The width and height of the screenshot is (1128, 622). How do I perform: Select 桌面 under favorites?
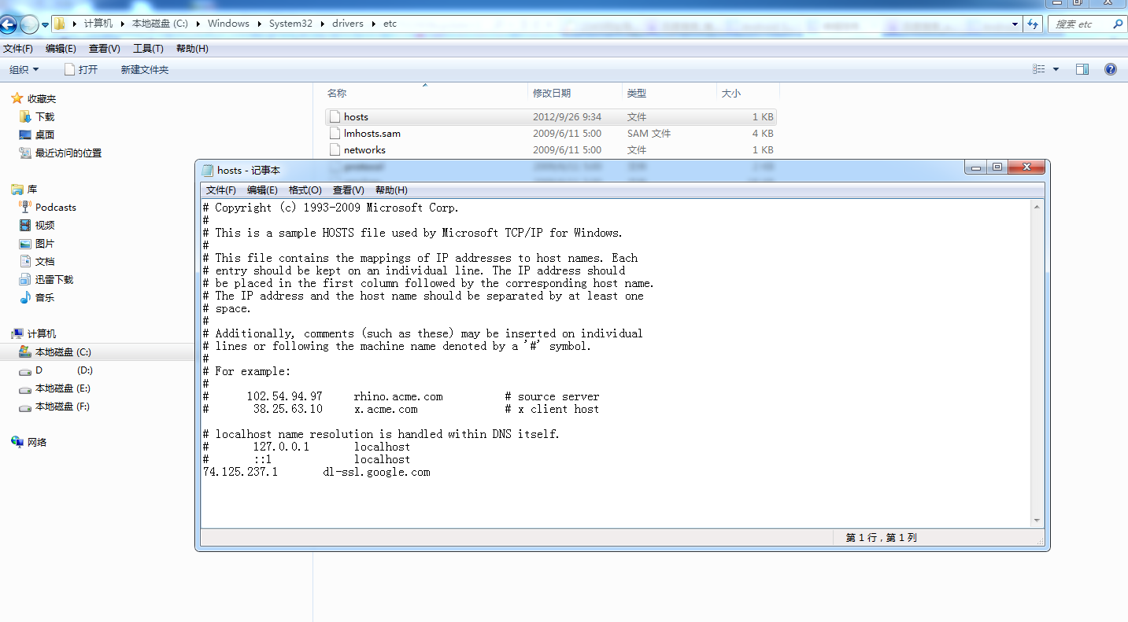click(x=45, y=134)
